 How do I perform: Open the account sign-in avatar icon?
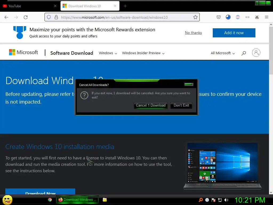[x=256, y=53]
